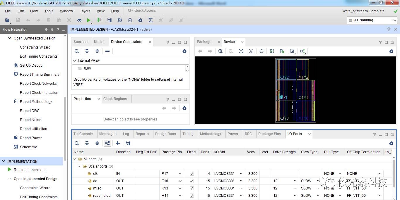This screenshot has height=200, width=400.
Task: Toggle Fixed checkbox for dc port
Action: pos(192,181)
